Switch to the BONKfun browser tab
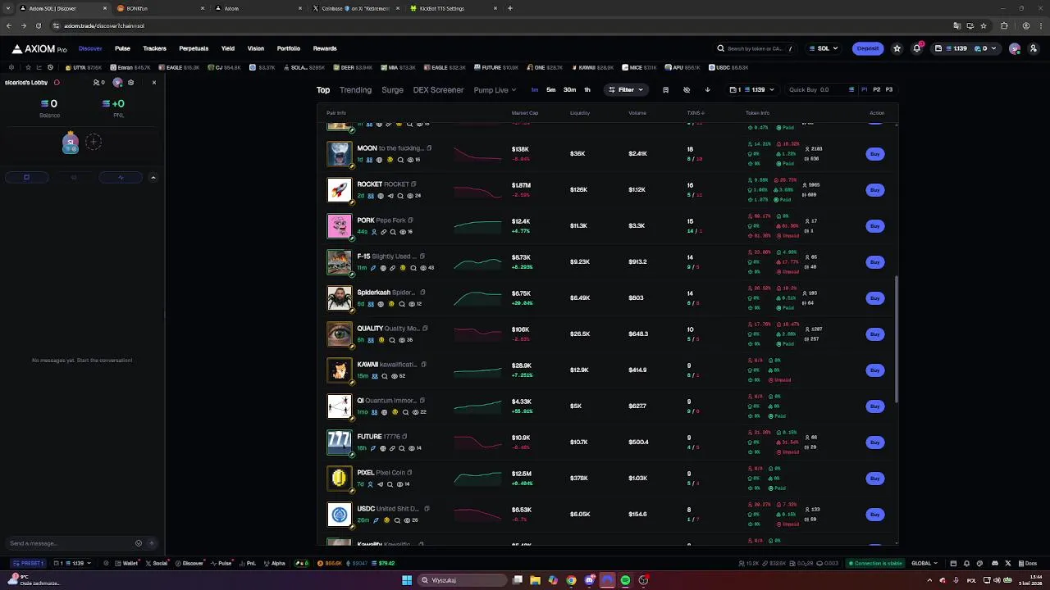Screen dimensions: 1050x590 tap(160, 8)
